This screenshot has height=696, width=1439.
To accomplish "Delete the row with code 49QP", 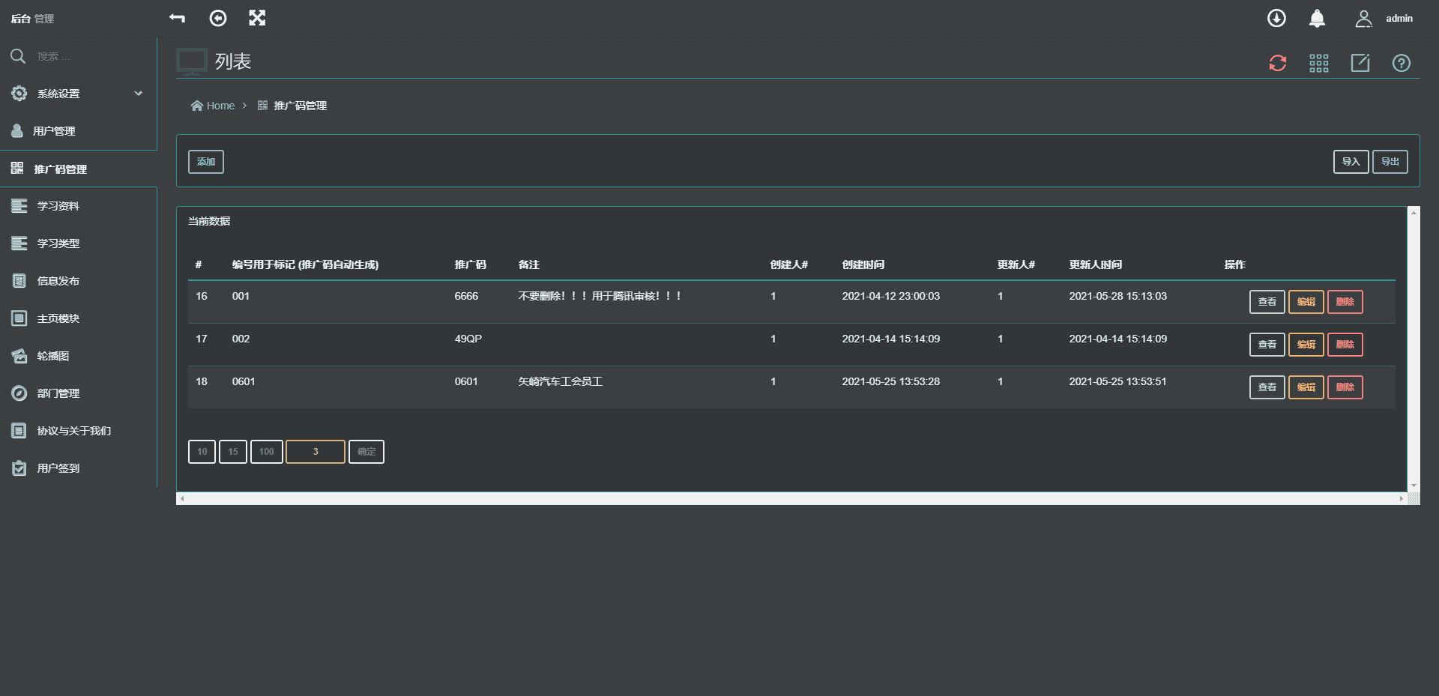I will click(1345, 345).
